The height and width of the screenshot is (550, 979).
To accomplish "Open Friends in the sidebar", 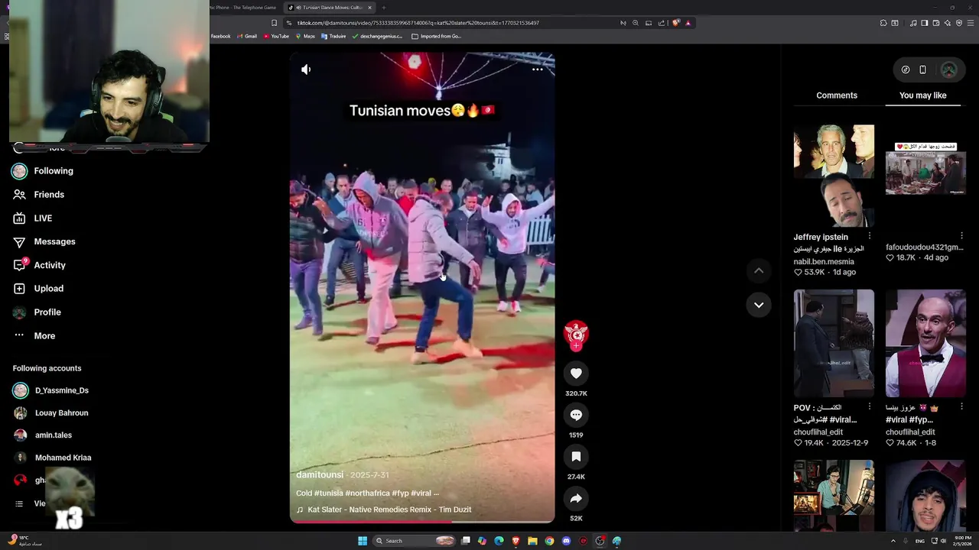I will pos(38,195).
